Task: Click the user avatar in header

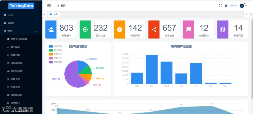Action: pyautogui.click(x=242, y=6)
